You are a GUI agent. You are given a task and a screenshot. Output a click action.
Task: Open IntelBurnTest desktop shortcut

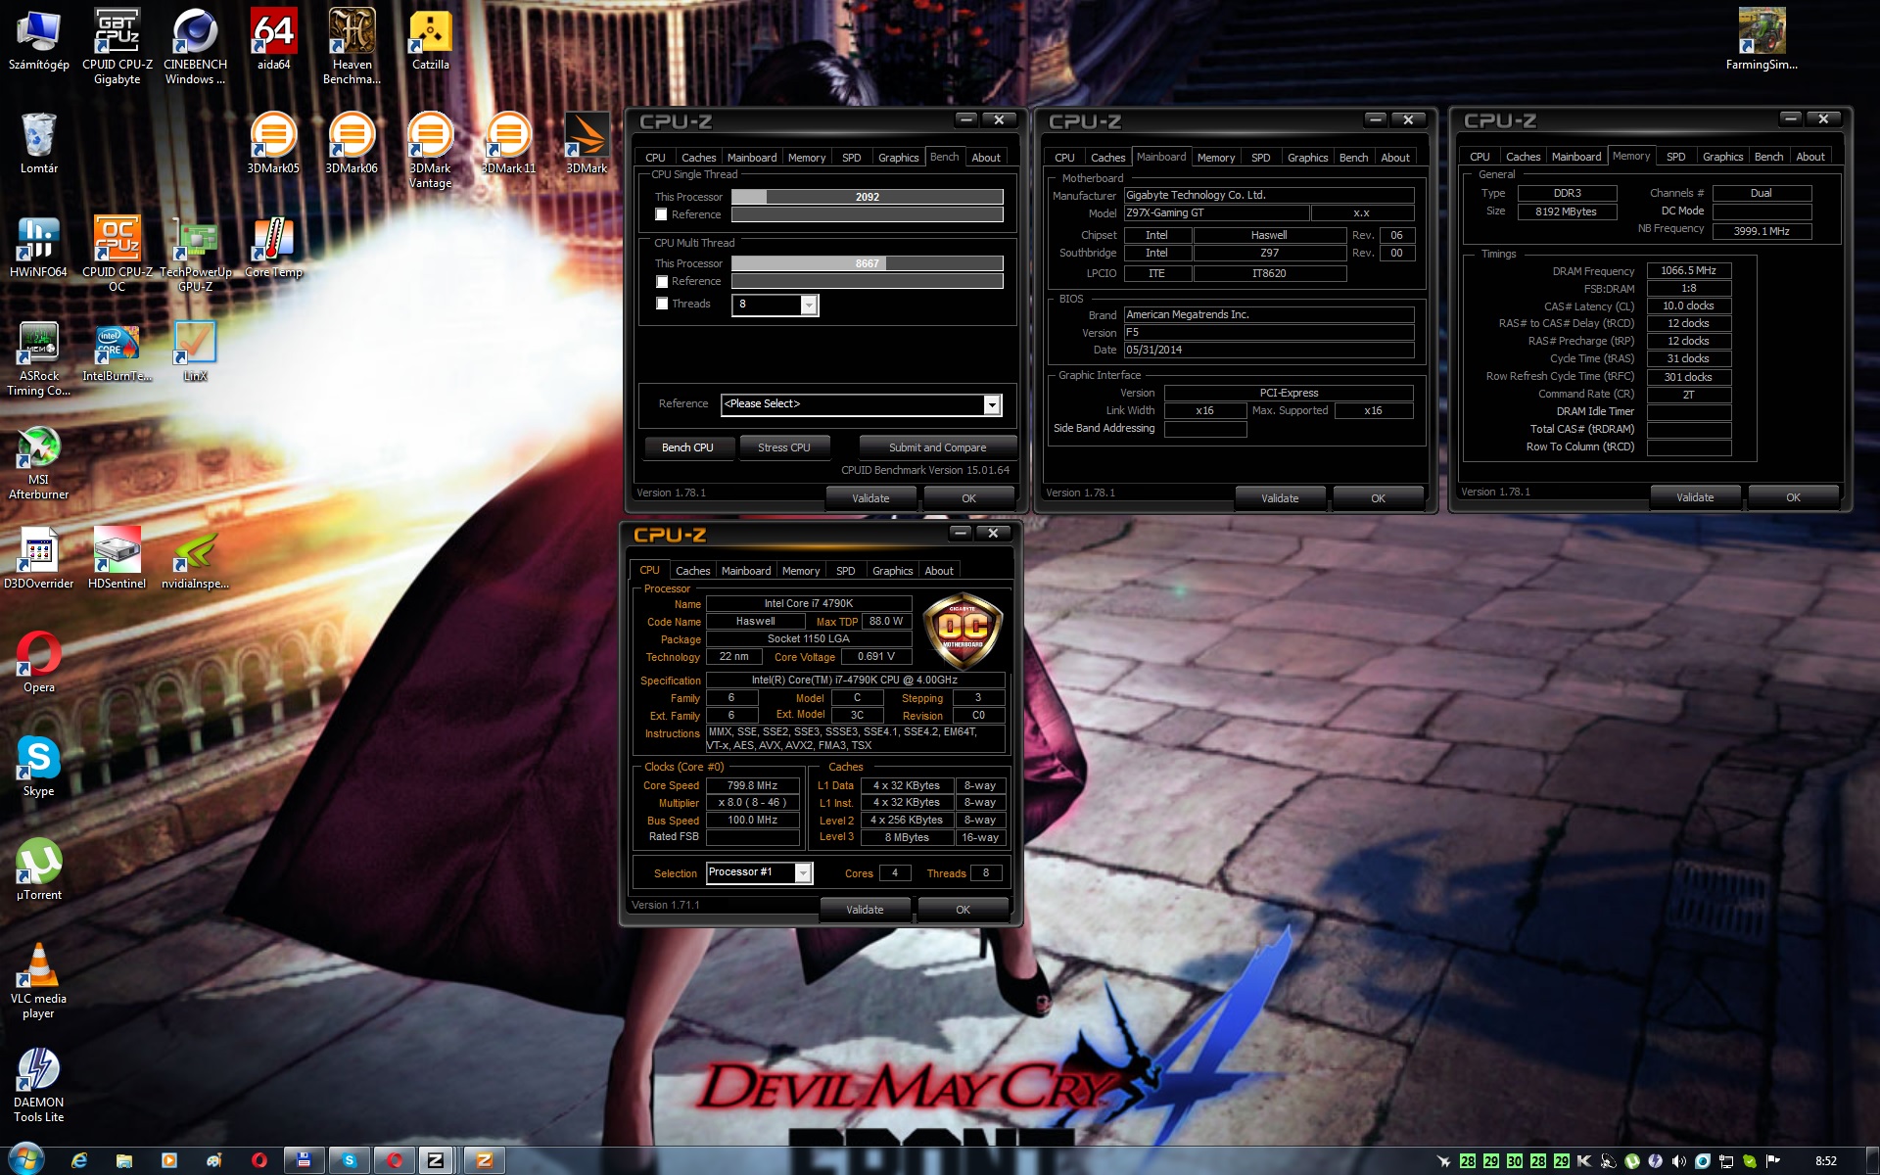pyautogui.click(x=117, y=351)
